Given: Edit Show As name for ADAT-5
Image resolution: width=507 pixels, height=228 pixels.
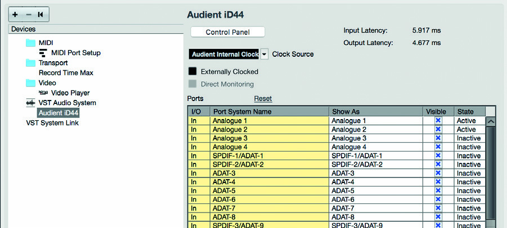Looking at the screenshot, I should click(376, 190).
